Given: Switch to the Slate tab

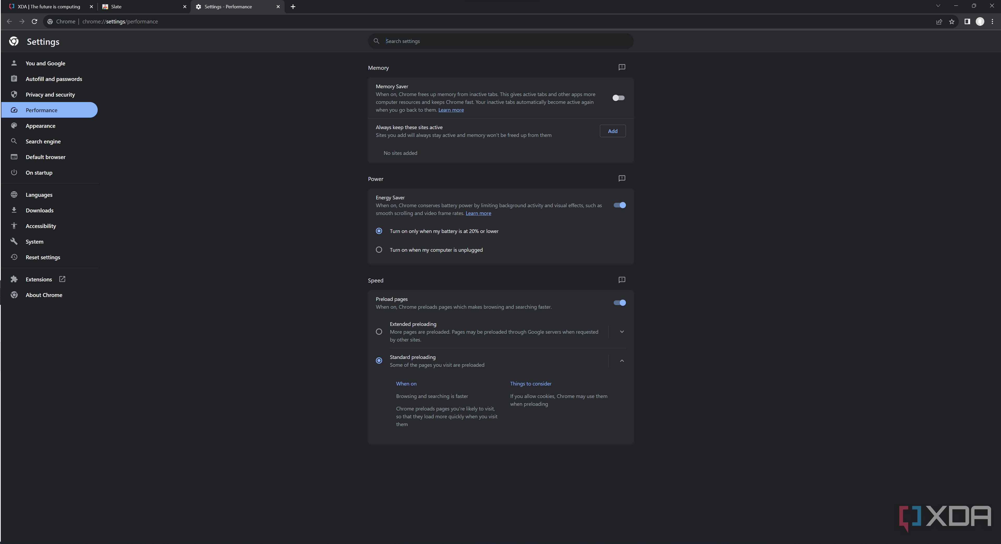Looking at the screenshot, I should coord(144,7).
